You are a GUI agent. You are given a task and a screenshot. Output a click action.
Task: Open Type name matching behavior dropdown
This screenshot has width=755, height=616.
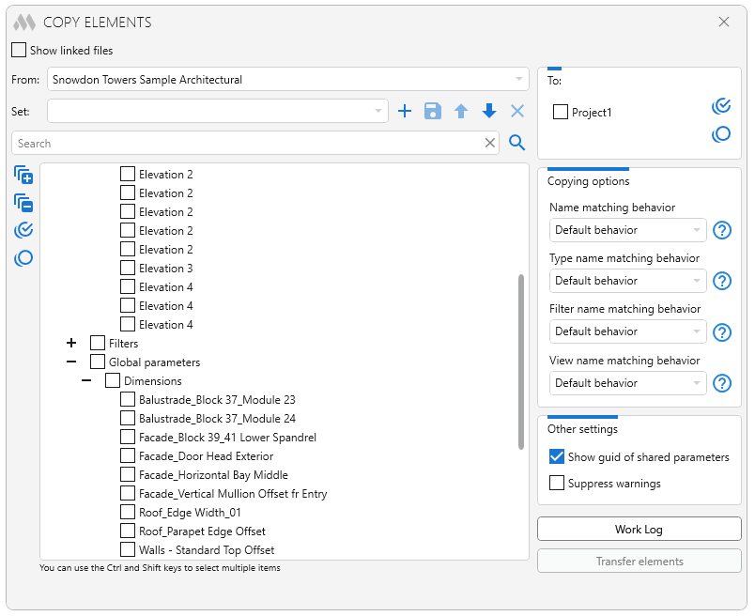coord(628,281)
